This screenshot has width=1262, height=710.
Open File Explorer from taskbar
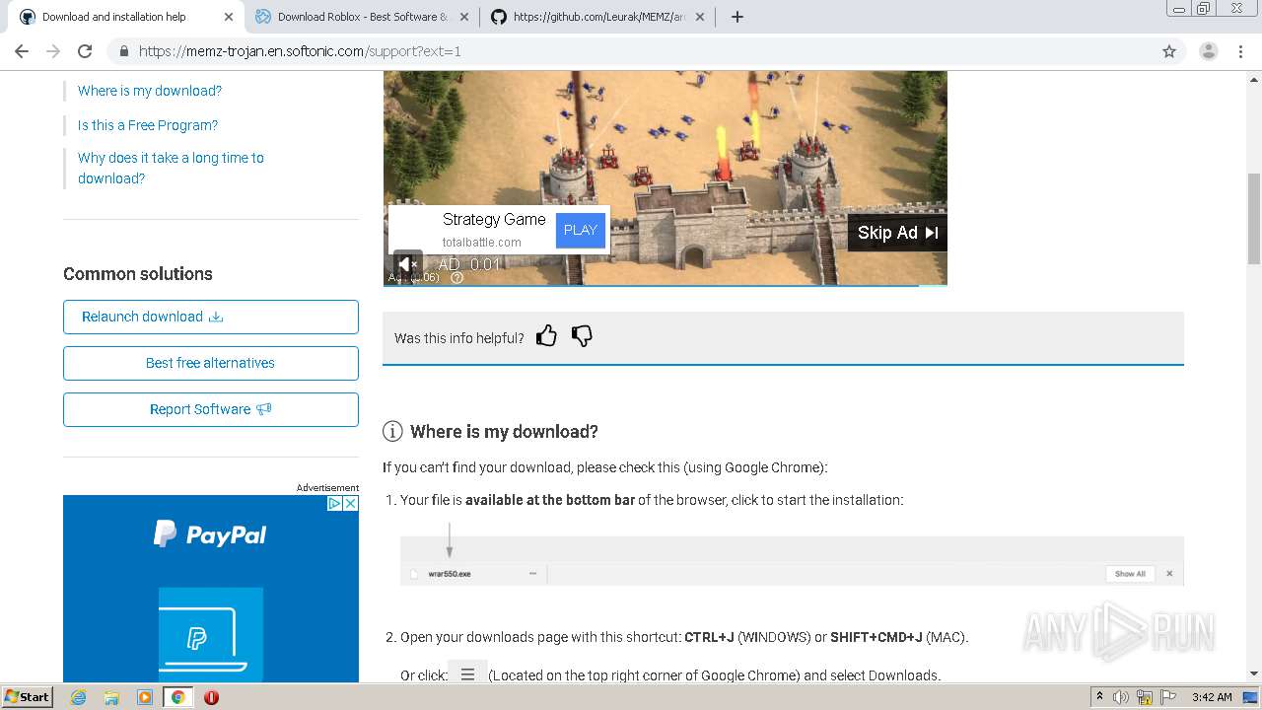[111, 697]
